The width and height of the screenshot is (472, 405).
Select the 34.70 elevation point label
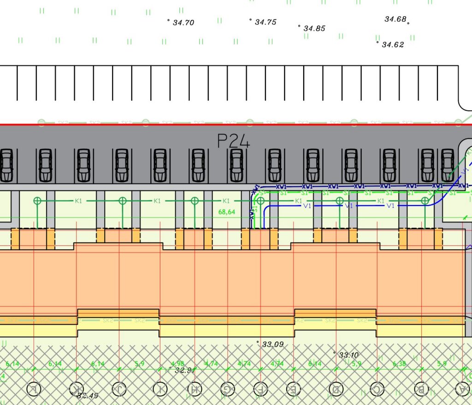point(183,23)
